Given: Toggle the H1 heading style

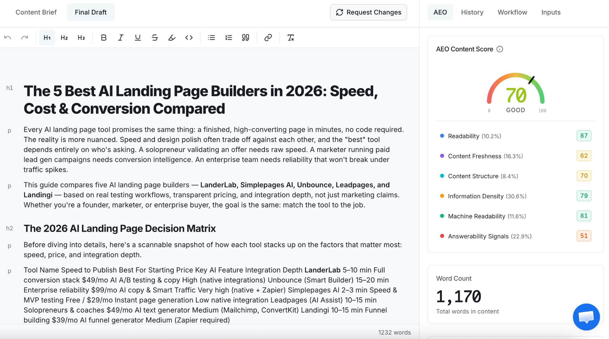Looking at the screenshot, I should click(47, 38).
